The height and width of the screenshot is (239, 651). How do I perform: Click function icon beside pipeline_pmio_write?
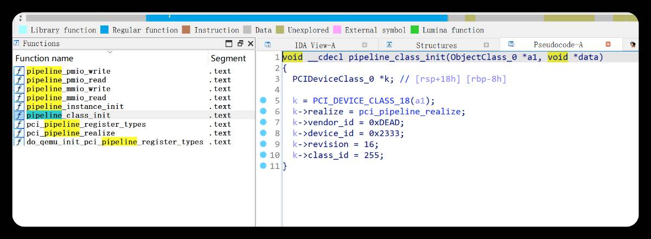(19, 71)
